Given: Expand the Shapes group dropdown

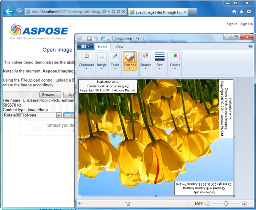Looking at the screenshot, I should (146, 69).
